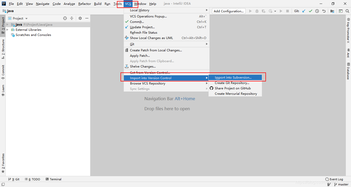Choose Create Patch from Local Changes
Image resolution: width=351 pixels, height=187 pixels.
[167, 50]
